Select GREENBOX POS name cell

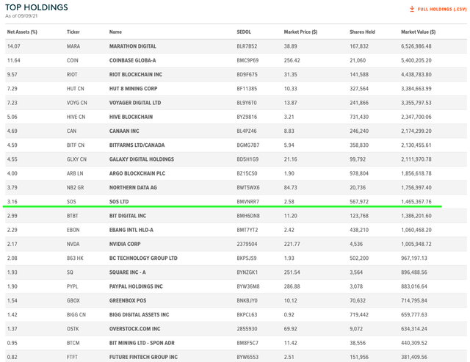click(x=128, y=300)
